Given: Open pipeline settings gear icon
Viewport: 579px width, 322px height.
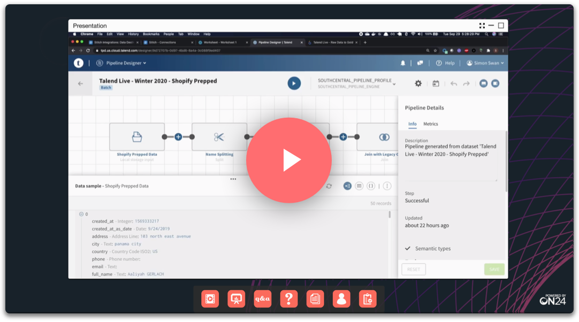Looking at the screenshot, I should point(418,83).
